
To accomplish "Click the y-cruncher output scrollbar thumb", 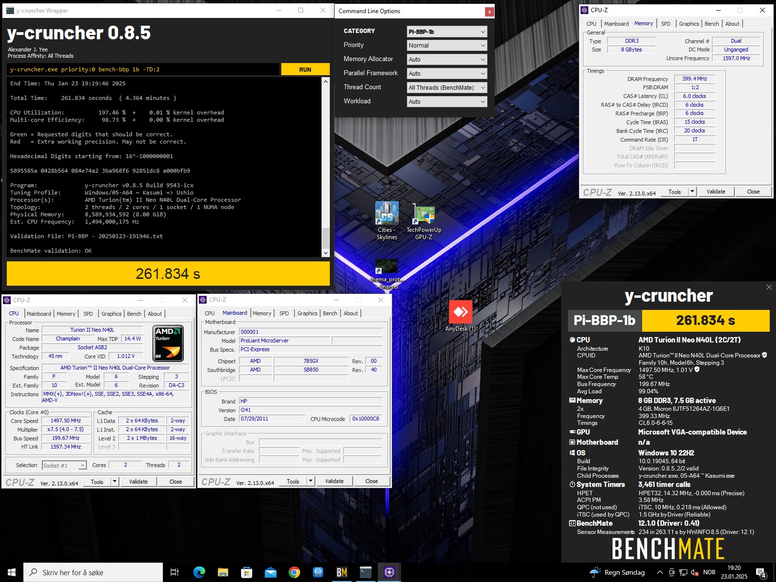I will click(x=325, y=238).
